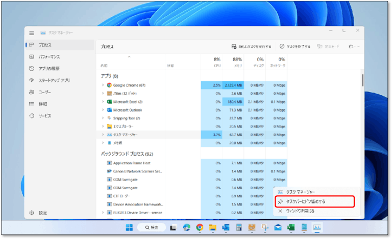Open the view options dropdown in toolbar

point(354,47)
